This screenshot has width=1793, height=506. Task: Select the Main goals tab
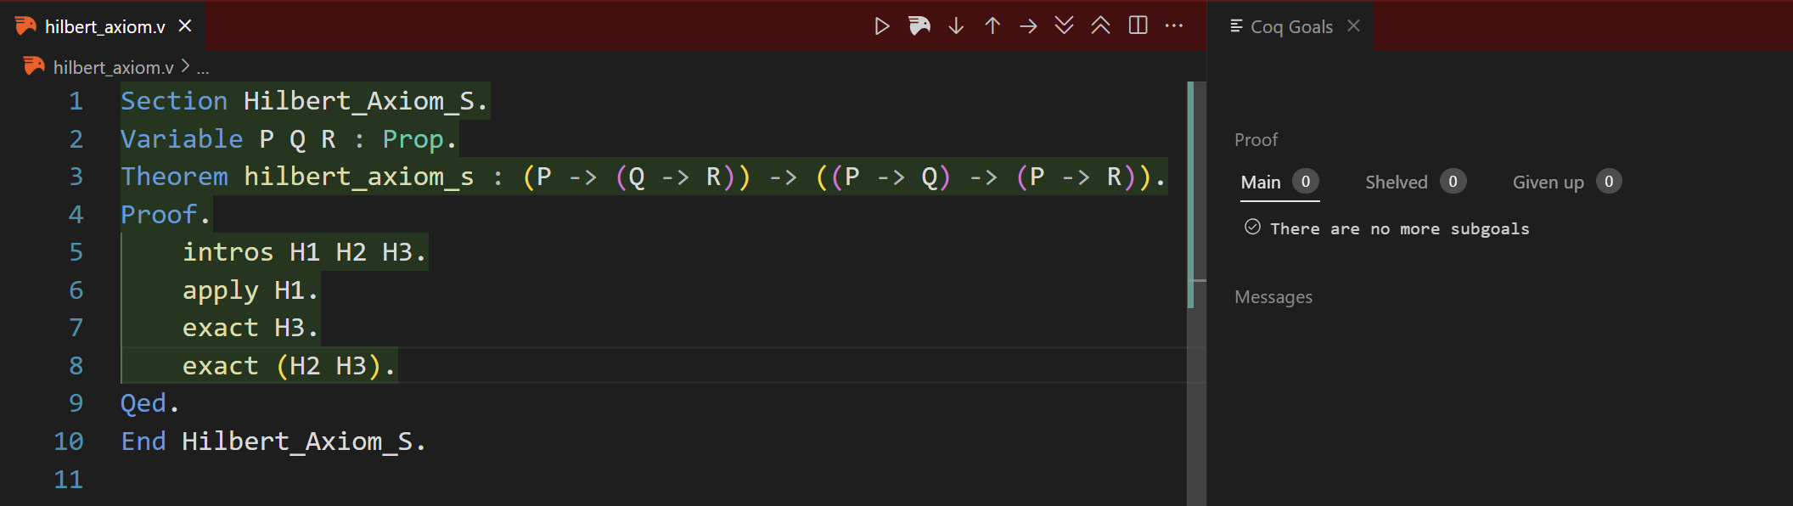click(x=1261, y=183)
